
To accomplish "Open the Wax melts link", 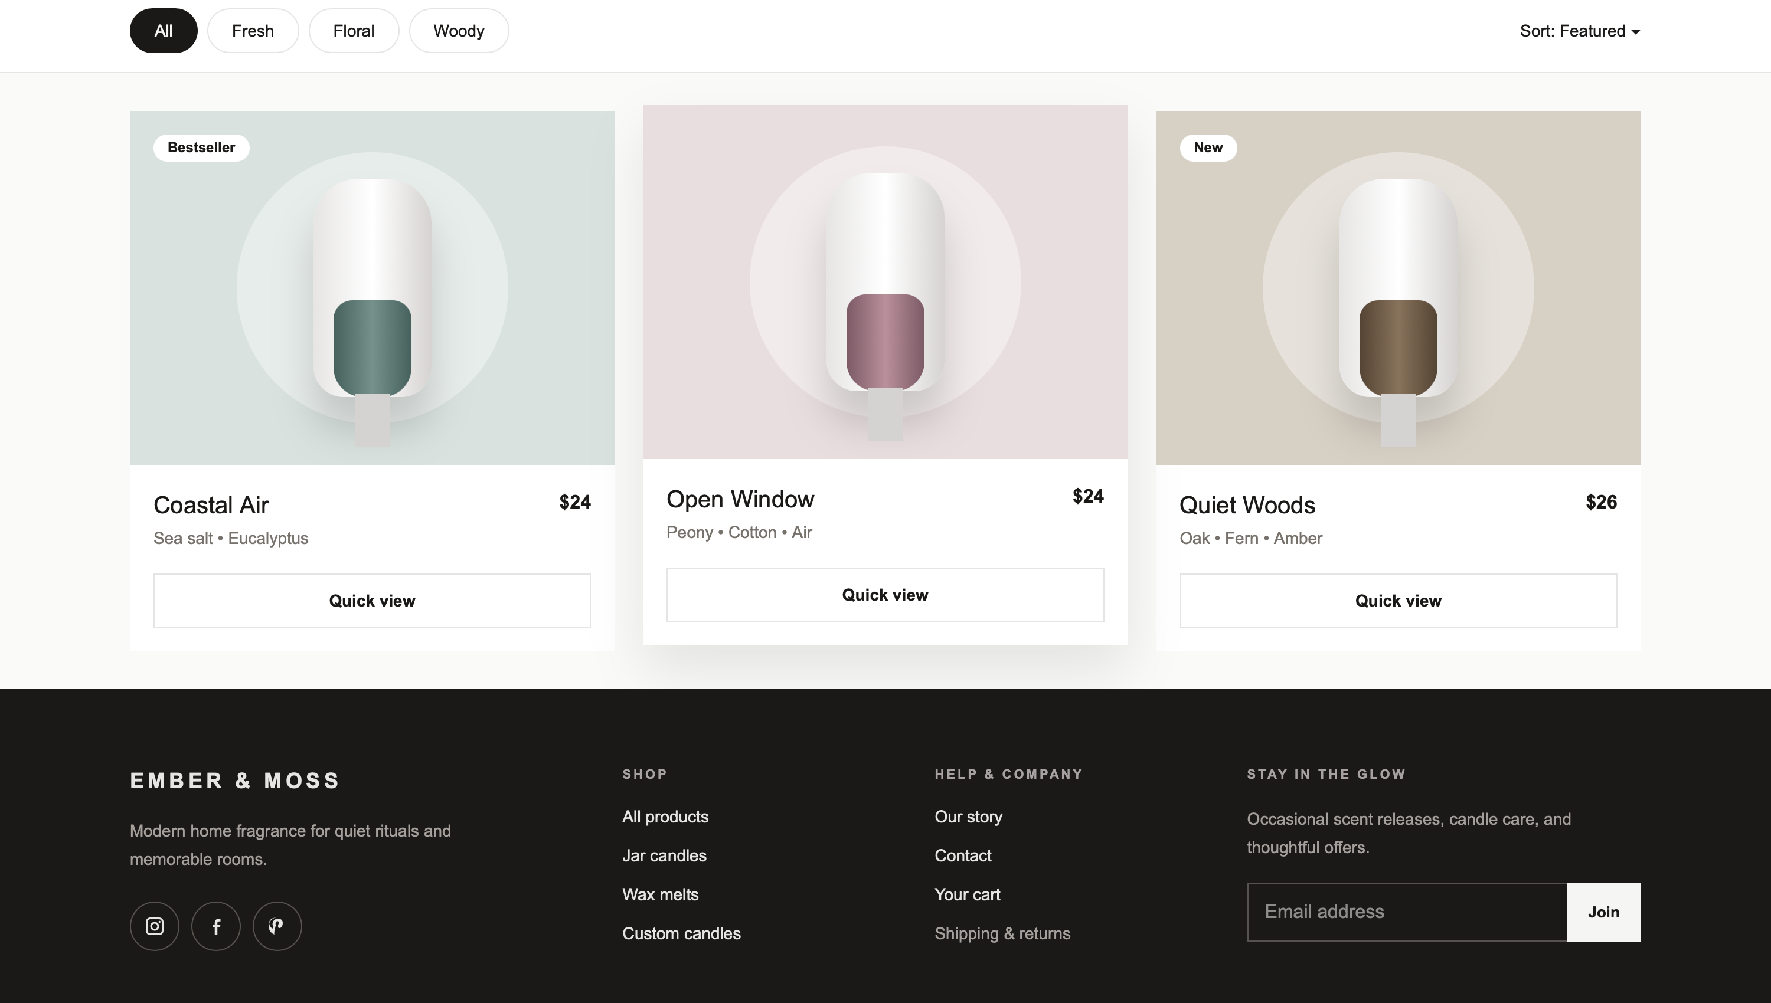I will (660, 894).
